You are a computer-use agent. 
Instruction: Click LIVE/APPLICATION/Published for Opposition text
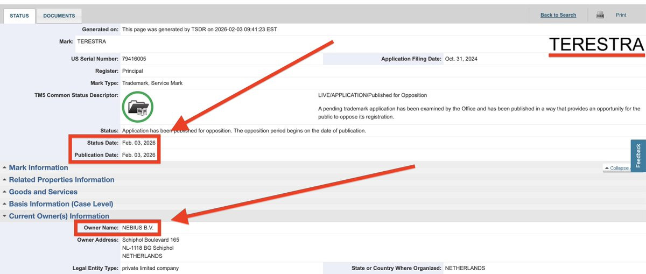(x=373, y=95)
